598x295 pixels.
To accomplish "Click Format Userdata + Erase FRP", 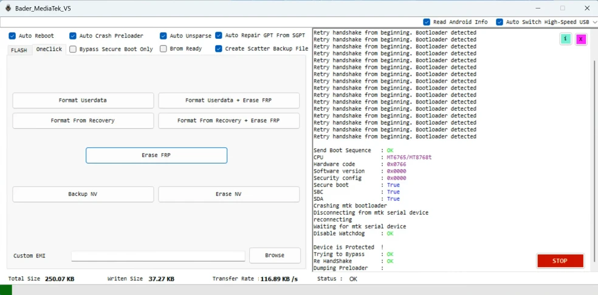I will tap(229, 100).
